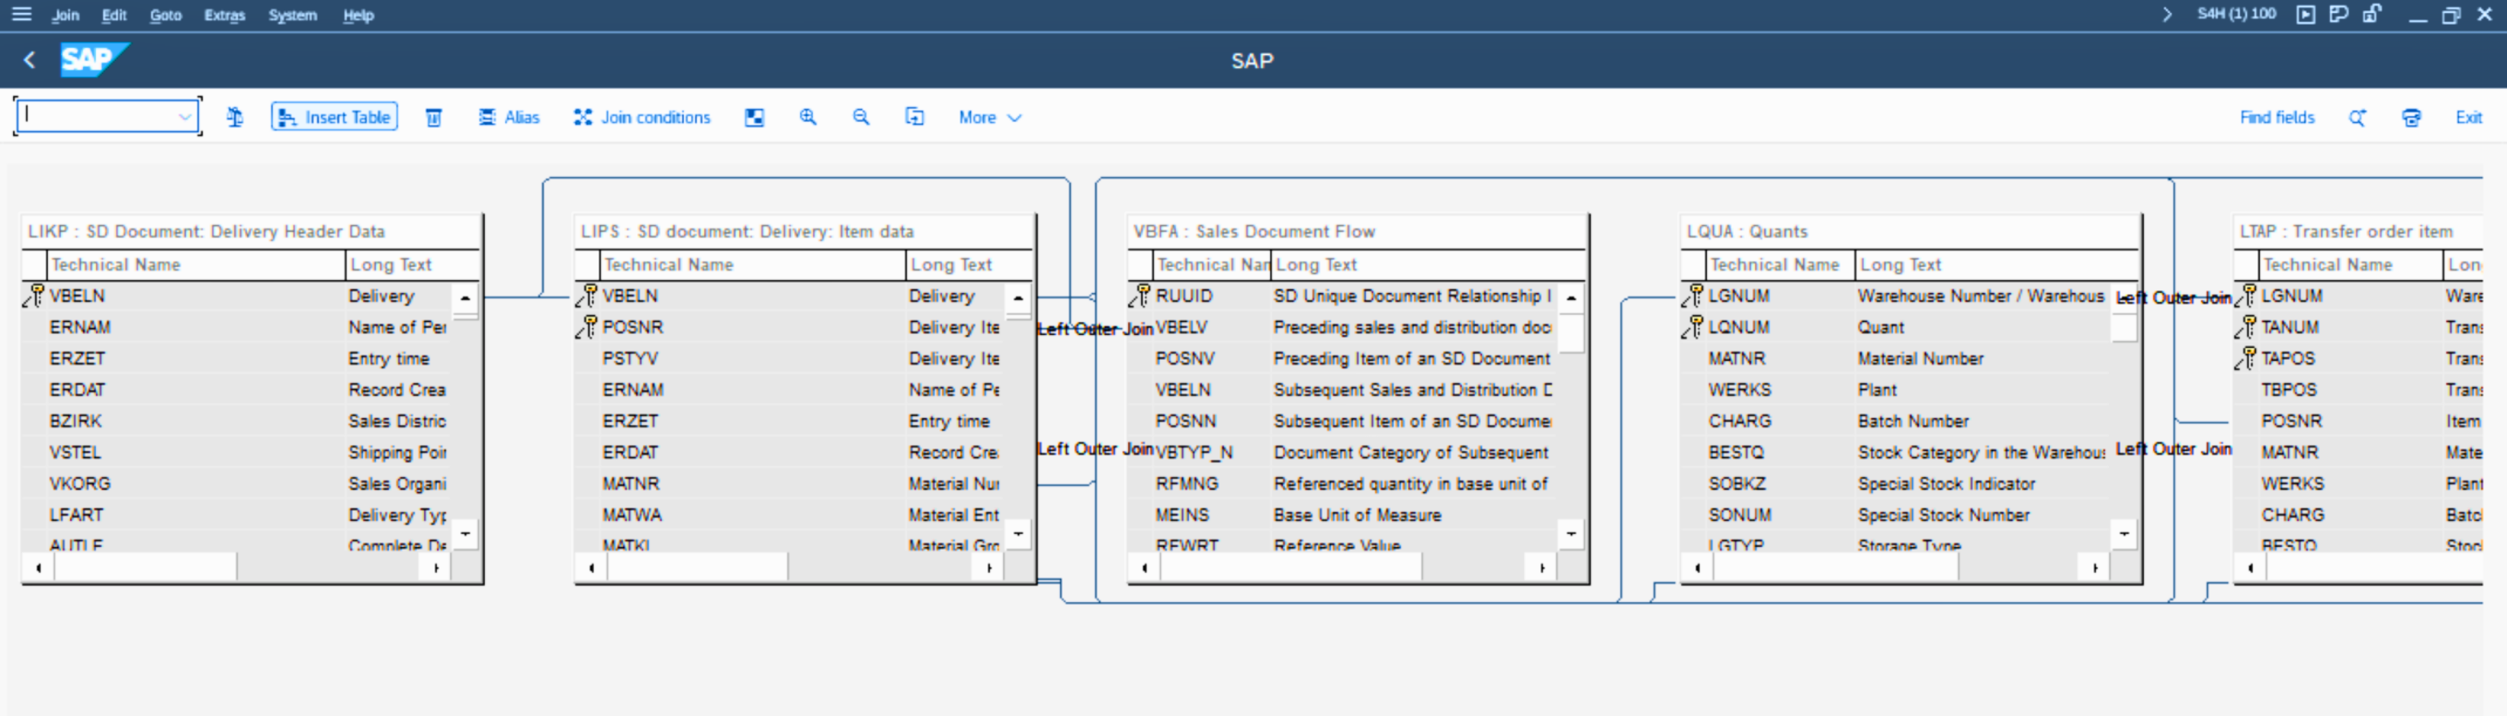Expand the More toolbar dropdown
2507x716 pixels.
988,117
